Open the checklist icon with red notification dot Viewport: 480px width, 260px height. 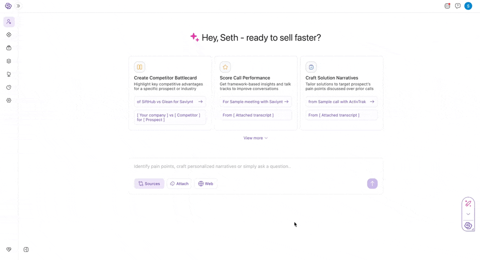[x=447, y=6]
